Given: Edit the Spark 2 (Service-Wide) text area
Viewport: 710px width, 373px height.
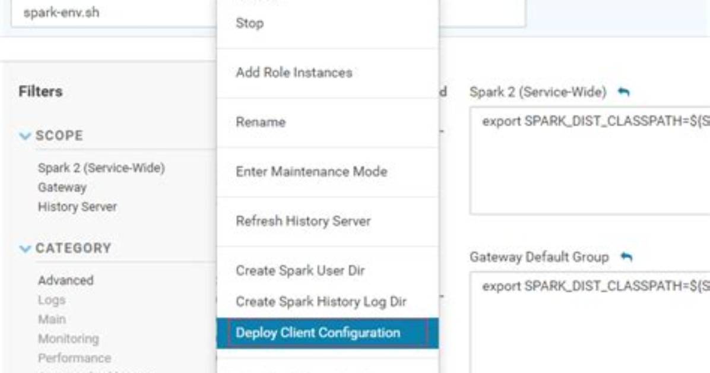Looking at the screenshot, I should [590, 160].
